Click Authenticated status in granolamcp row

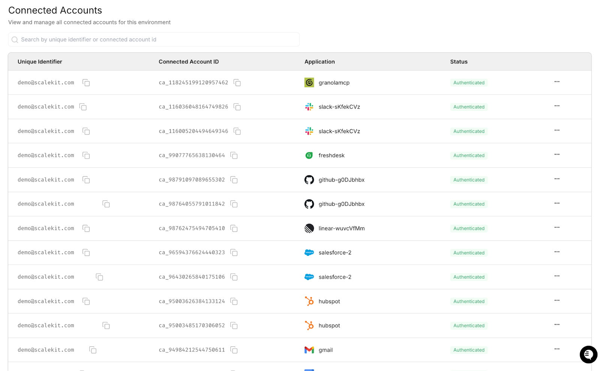469,83
